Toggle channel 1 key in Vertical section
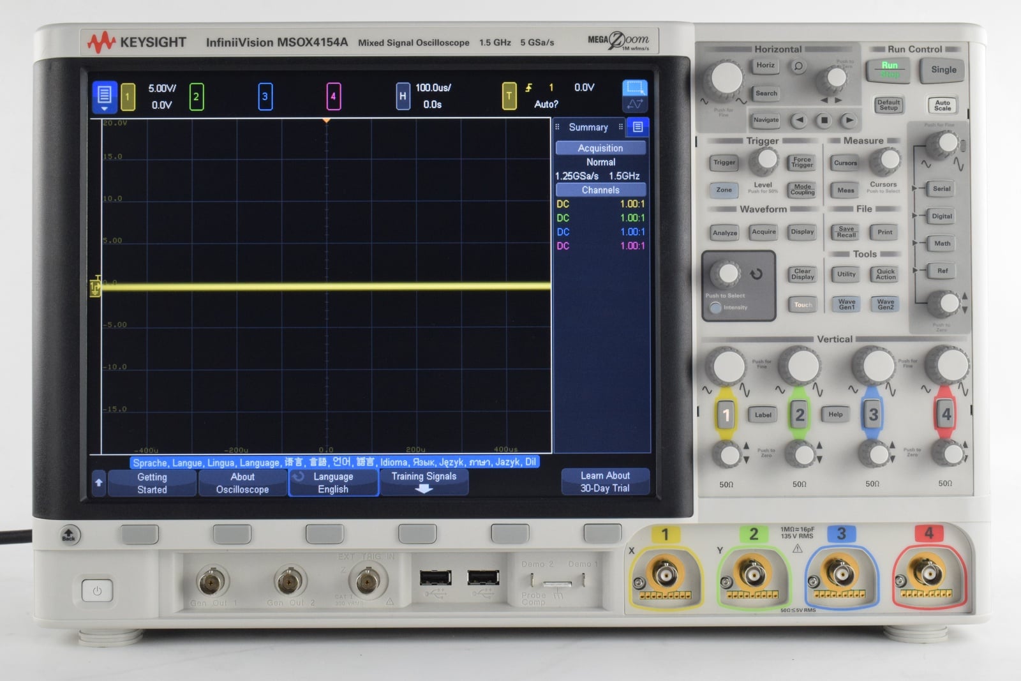The image size is (1021, 681). pos(726,415)
